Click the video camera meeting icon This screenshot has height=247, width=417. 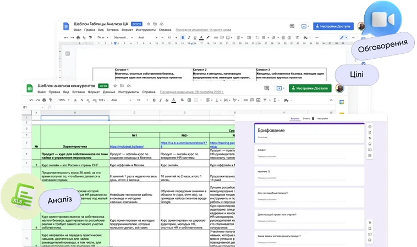[x=383, y=19]
